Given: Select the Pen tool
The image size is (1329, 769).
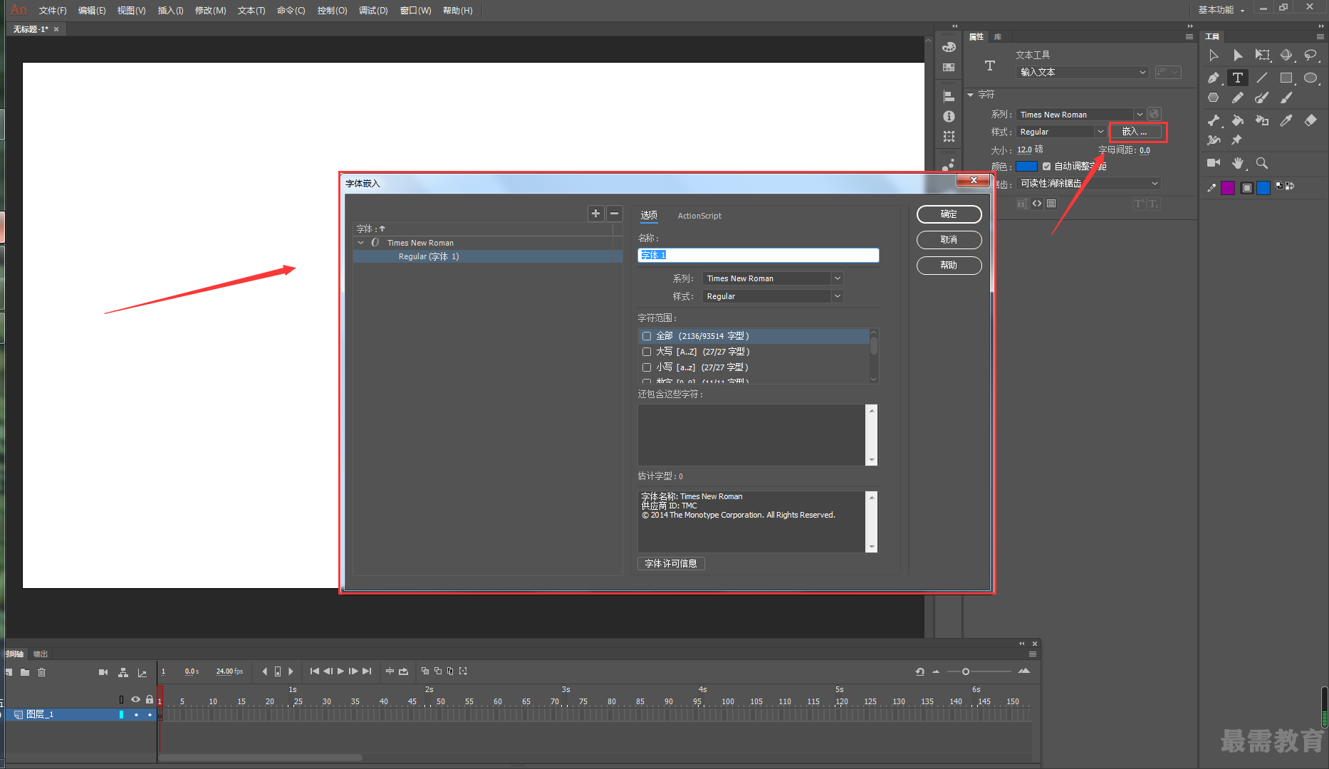Looking at the screenshot, I should 1214,78.
